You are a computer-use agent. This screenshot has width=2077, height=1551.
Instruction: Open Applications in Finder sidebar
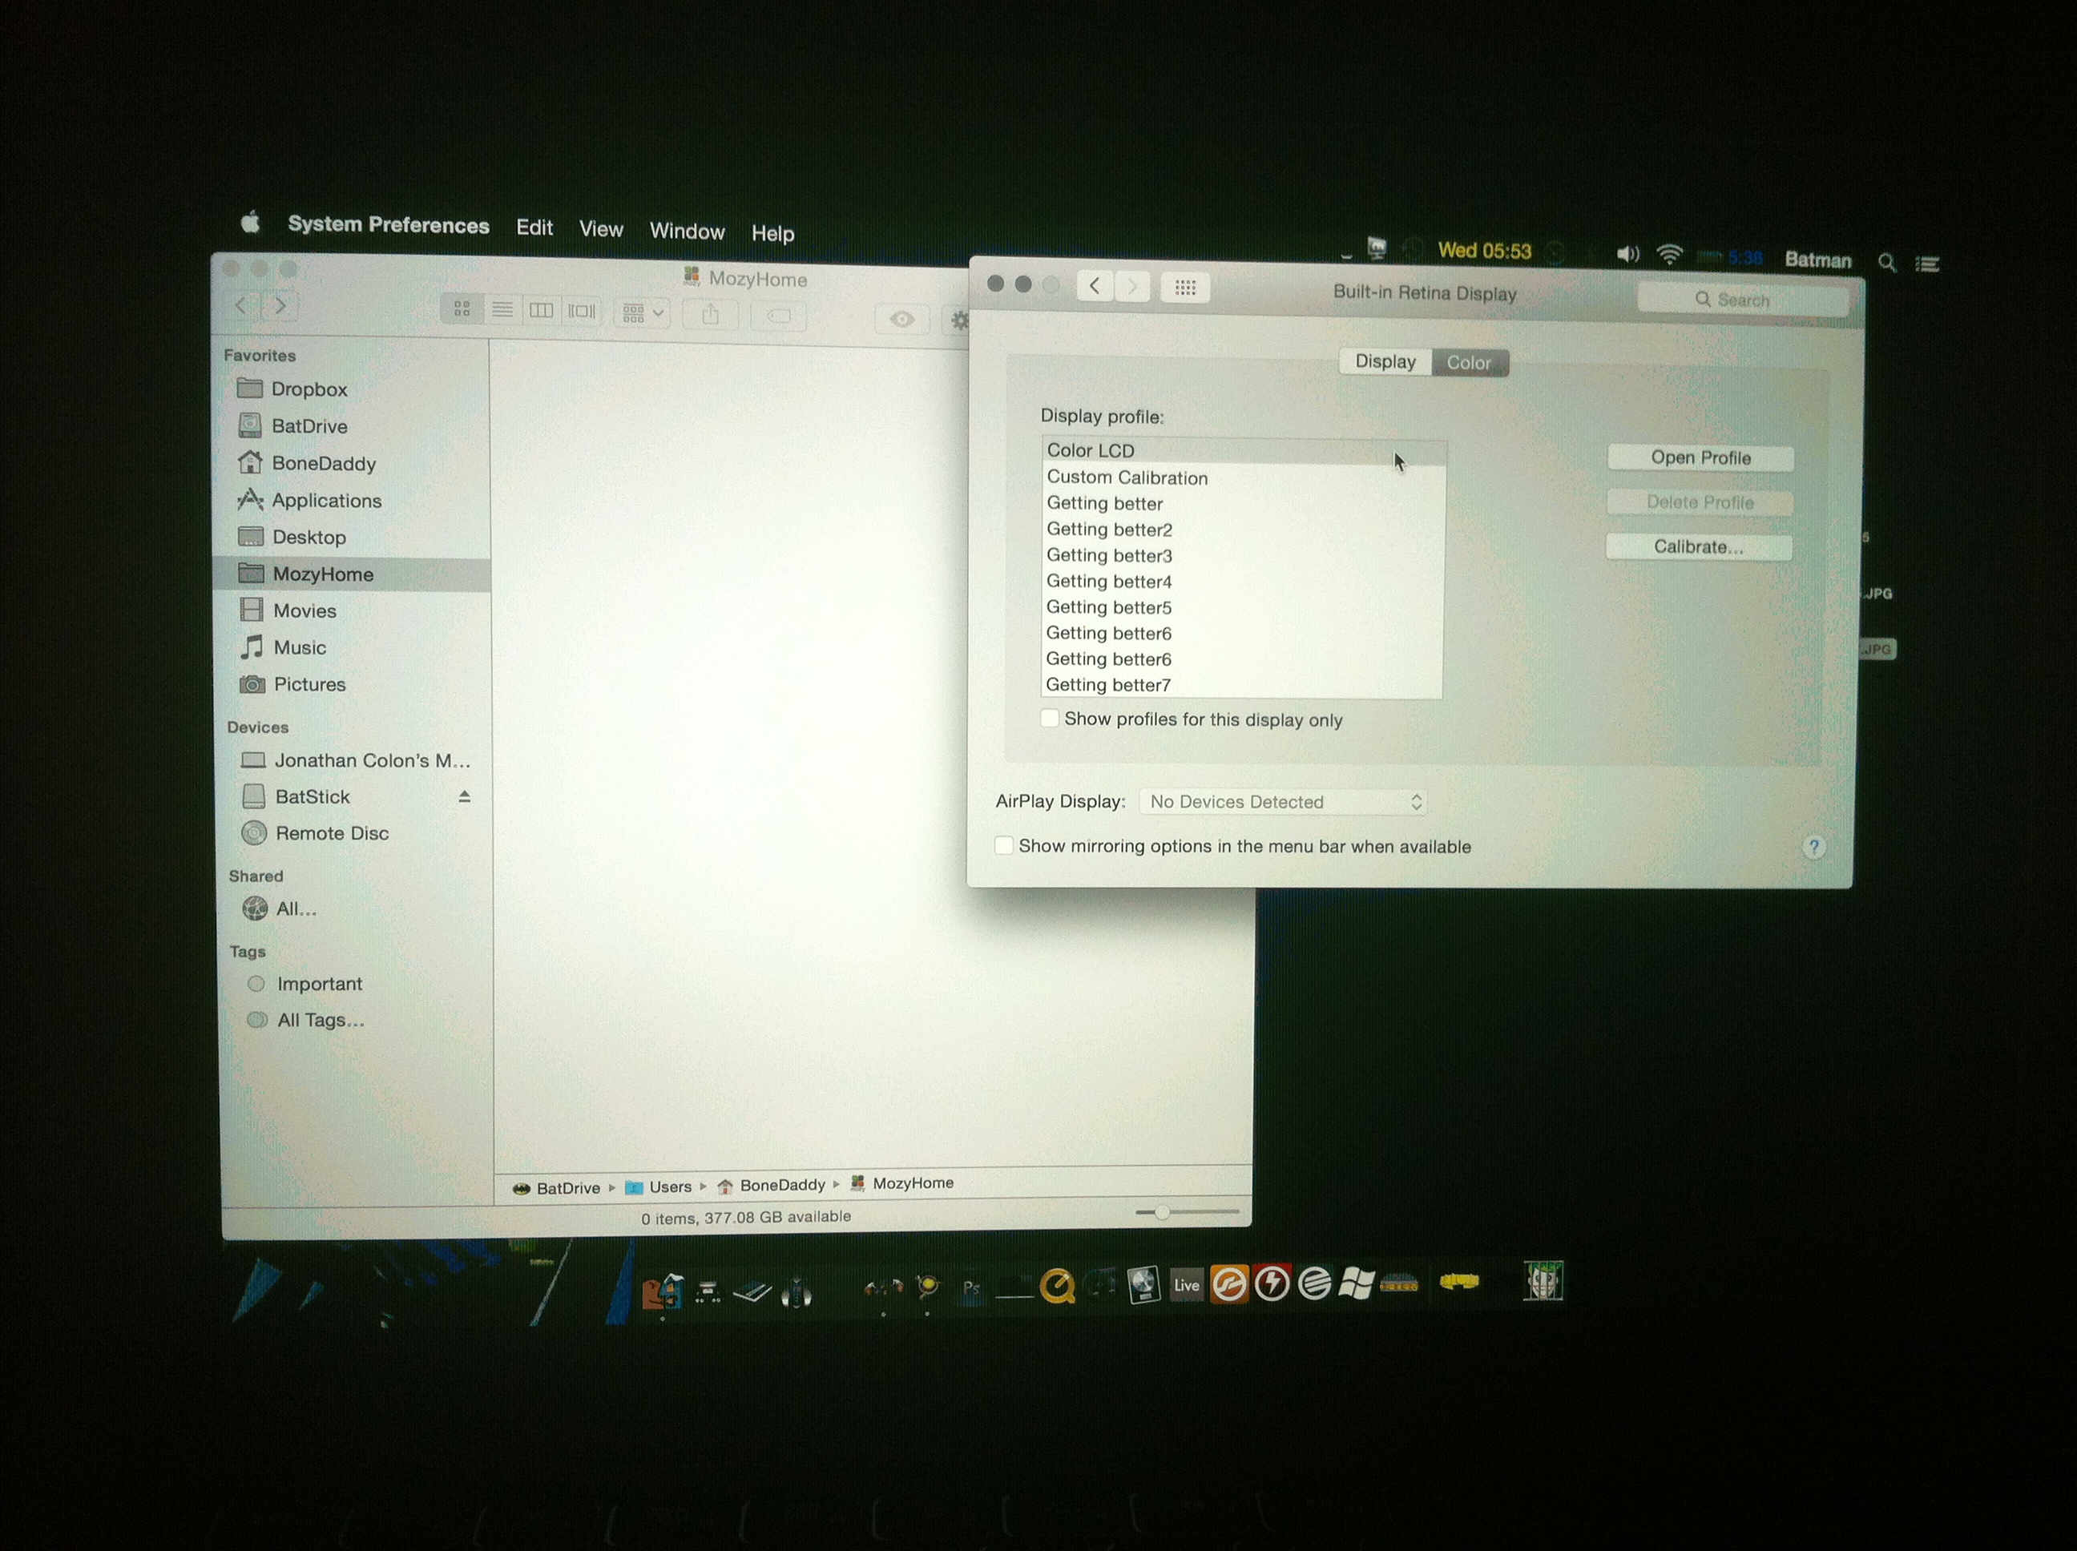[326, 501]
